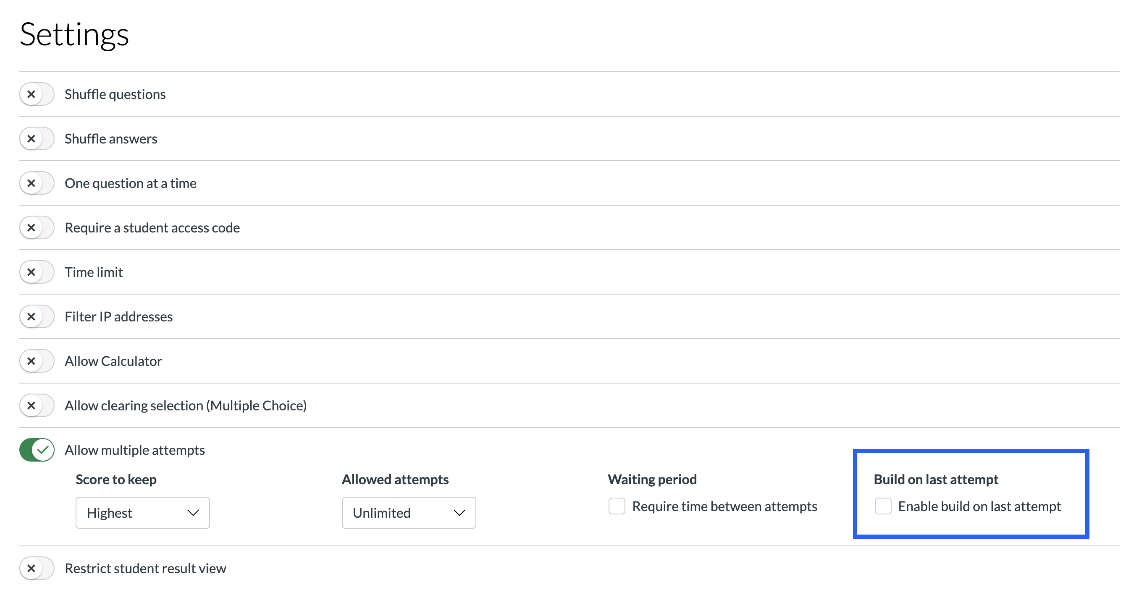Check Require time between attempts

pyautogui.click(x=617, y=506)
